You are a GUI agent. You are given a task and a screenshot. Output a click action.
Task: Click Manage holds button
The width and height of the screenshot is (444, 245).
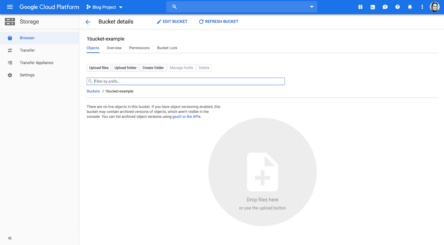[181, 68]
